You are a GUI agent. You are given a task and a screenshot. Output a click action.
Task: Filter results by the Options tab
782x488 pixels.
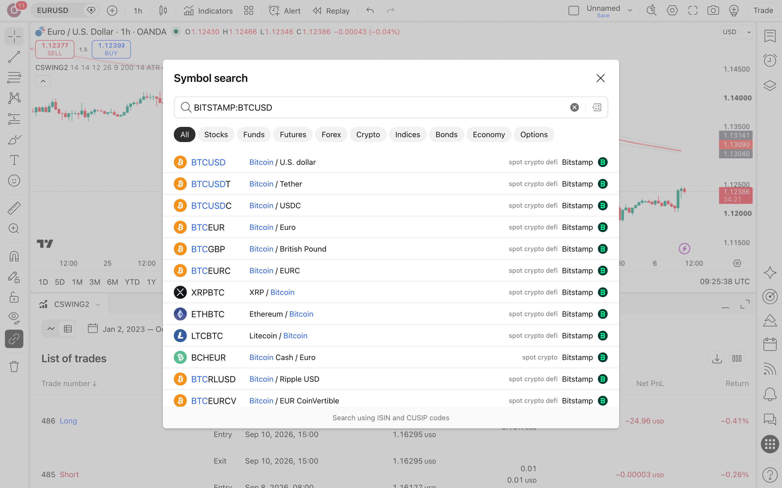(534, 134)
